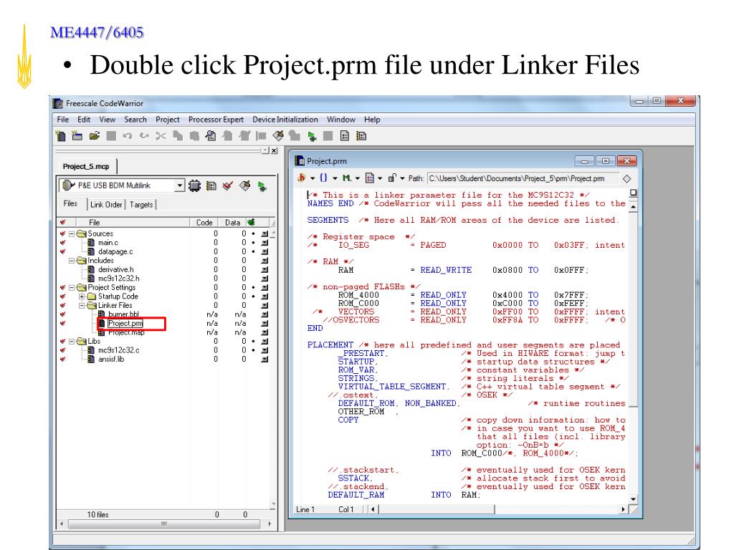This screenshot has width=734, height=550.
Task: Click the rightmost project inspector icon on main toolbar
Action: pos(361,136)
